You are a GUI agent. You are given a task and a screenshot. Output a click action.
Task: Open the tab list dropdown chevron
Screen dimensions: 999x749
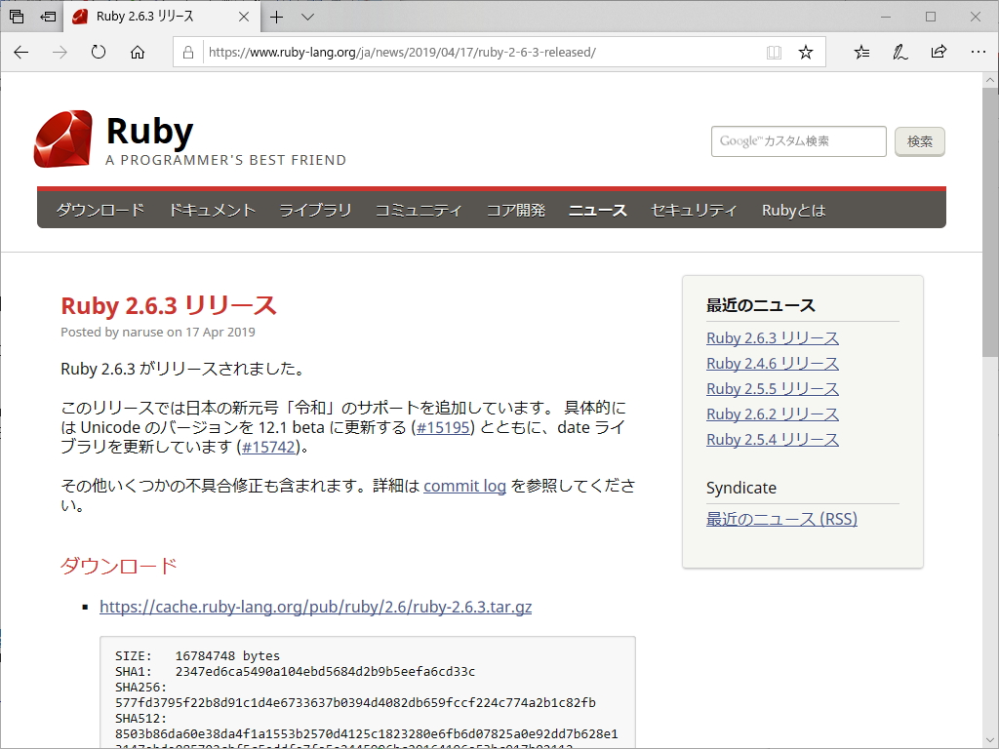pyautogui.click(x=307, y=17)
